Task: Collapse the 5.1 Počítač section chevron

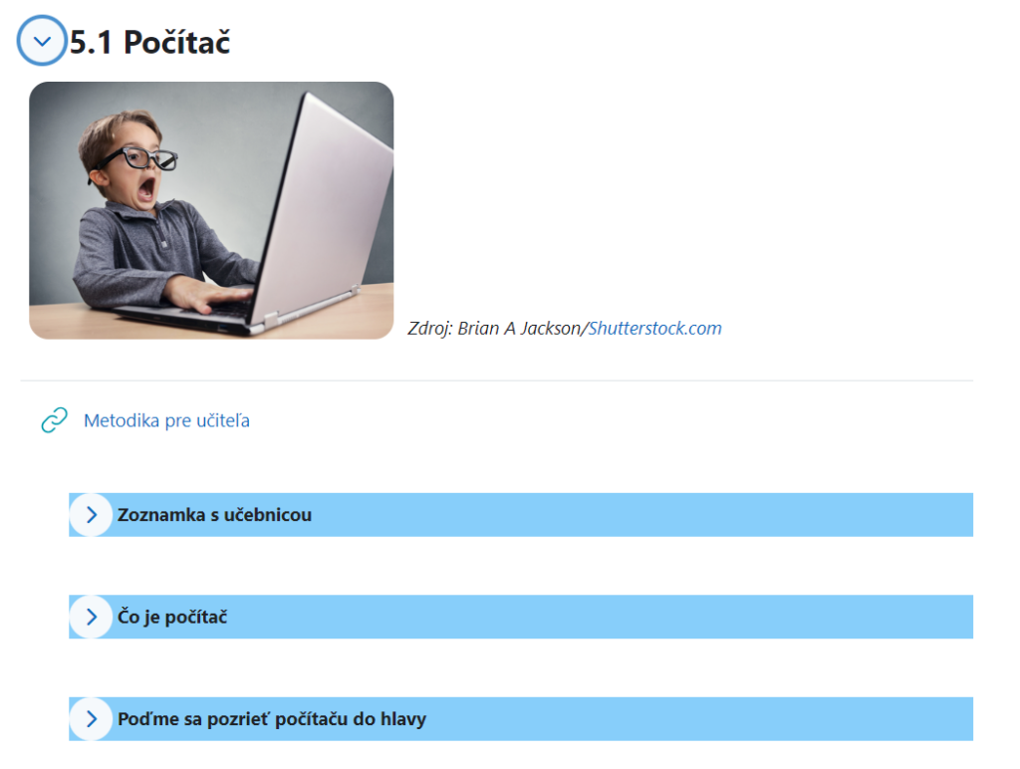Action: 42,41
